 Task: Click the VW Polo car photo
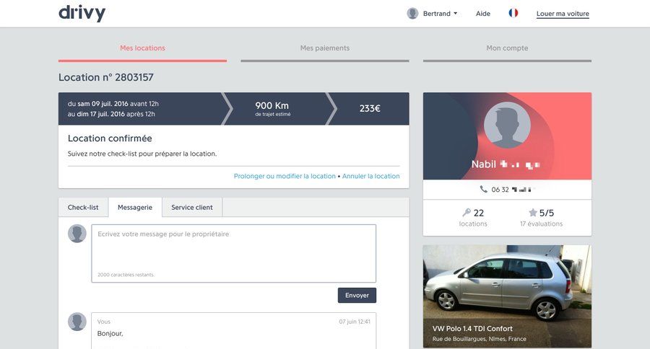(507, 296)
